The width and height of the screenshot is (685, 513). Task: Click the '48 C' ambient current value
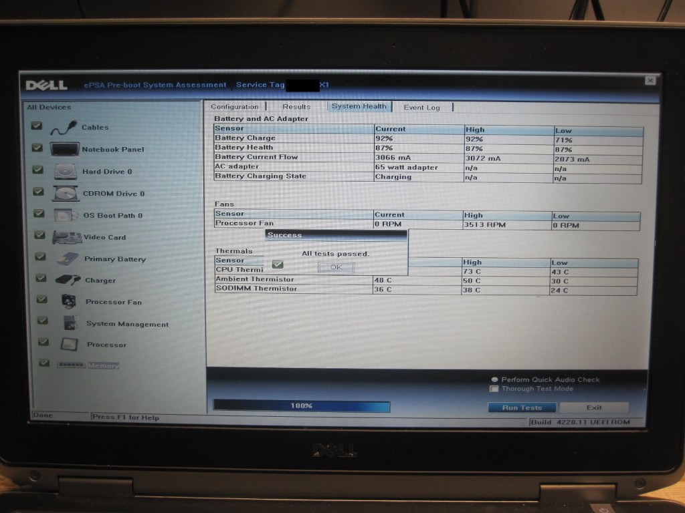[x=383, y=280]
